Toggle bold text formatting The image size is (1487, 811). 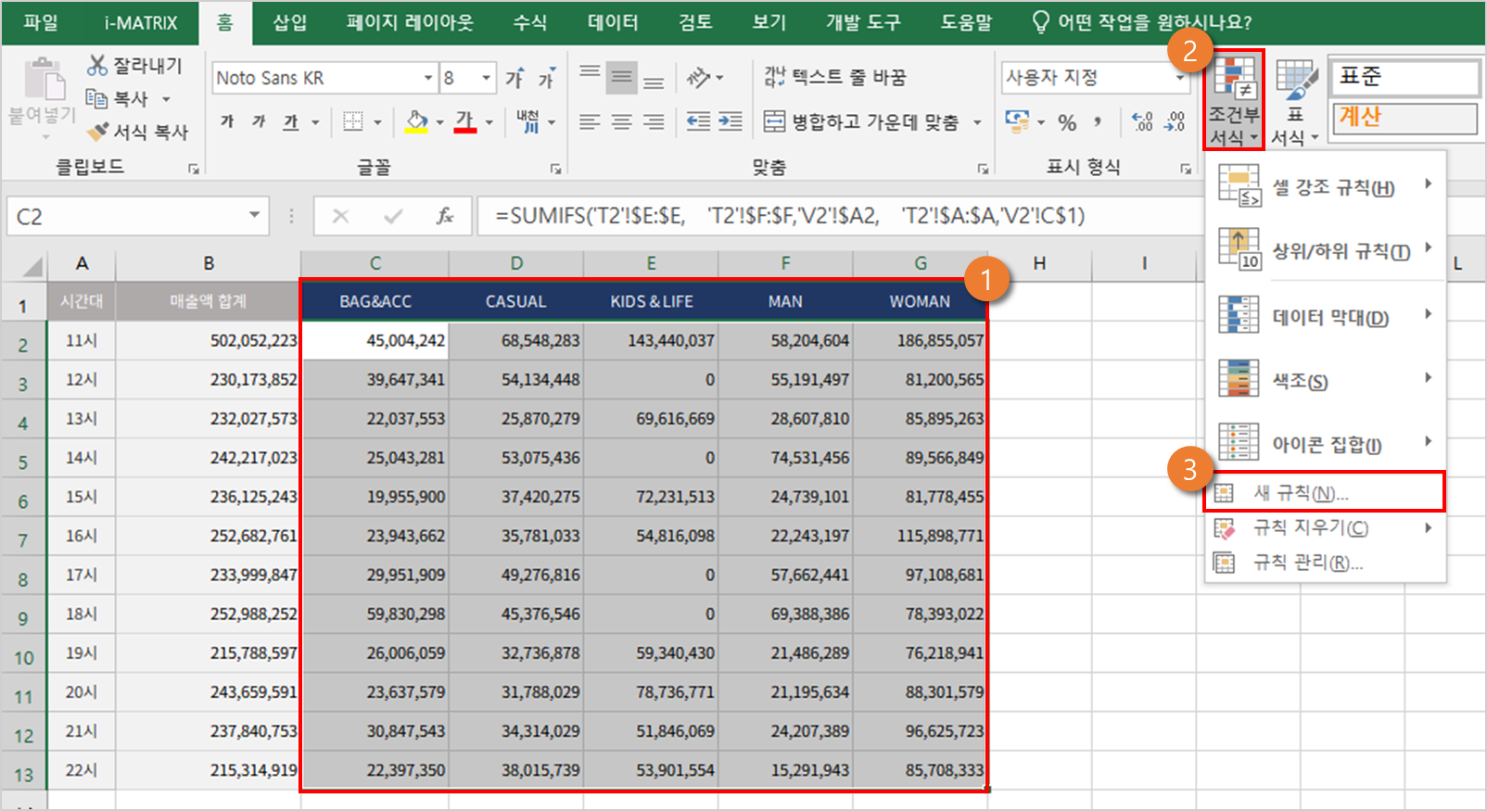pos(227,121)
